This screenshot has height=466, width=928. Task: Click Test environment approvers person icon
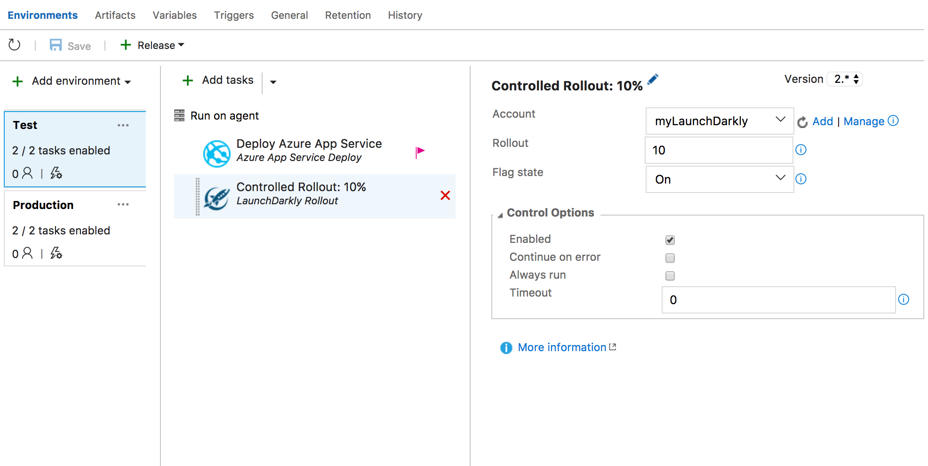point(28,173)
